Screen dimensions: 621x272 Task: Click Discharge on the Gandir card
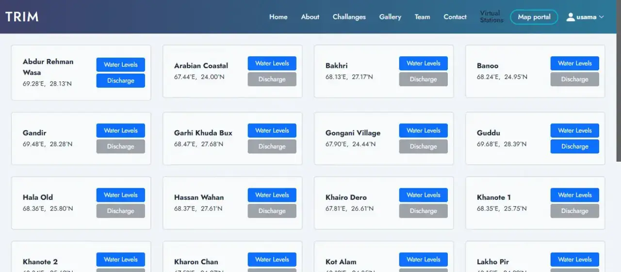point(121,147)
